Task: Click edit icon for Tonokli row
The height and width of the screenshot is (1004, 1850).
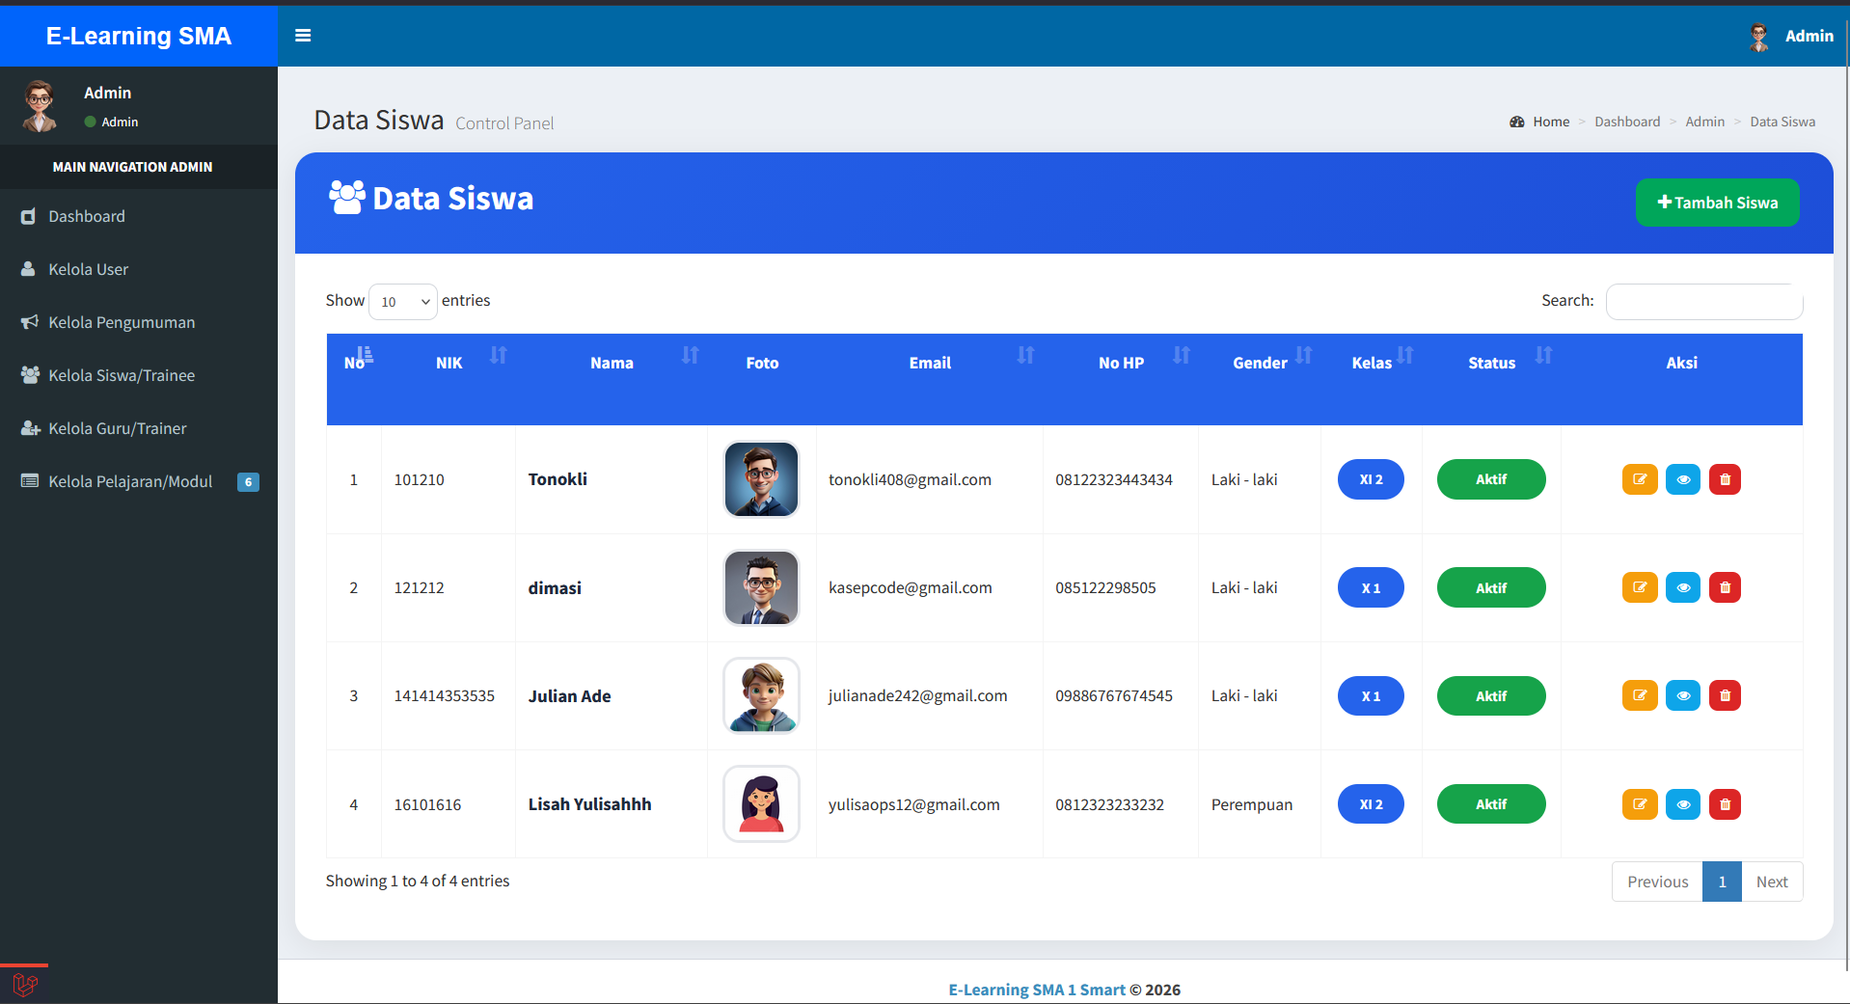Action: tap(1640, 479)
